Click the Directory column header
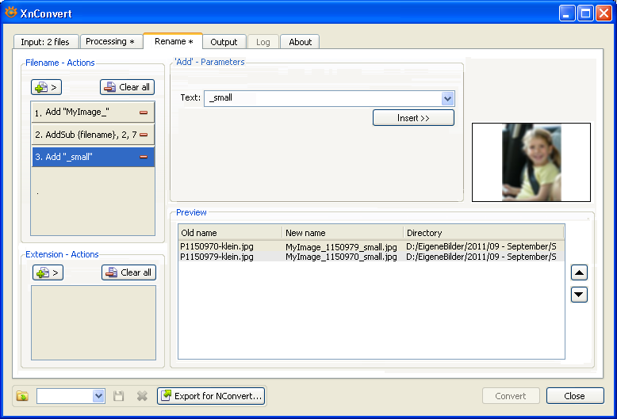 (x=484, y=233)
